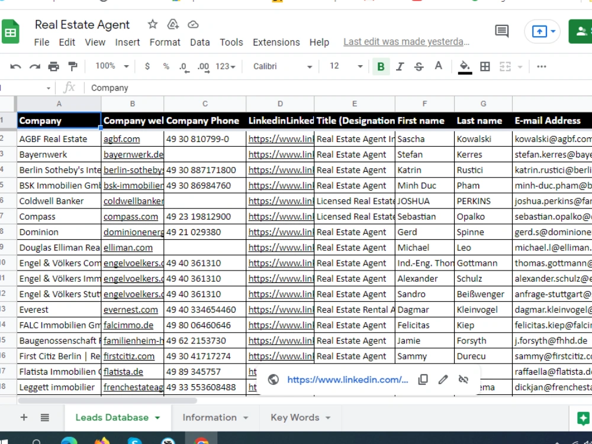This screenshot has width=592, height=444.
Task: Apply strikethrough formatting
Action: (x=419, y=66)
